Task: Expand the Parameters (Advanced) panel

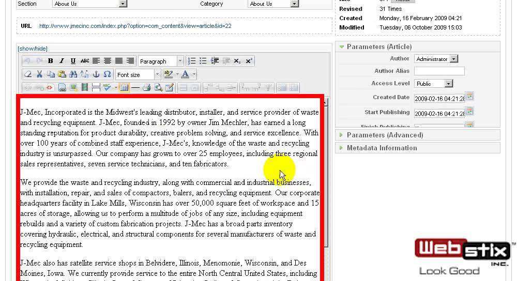Action: [417, 135]
